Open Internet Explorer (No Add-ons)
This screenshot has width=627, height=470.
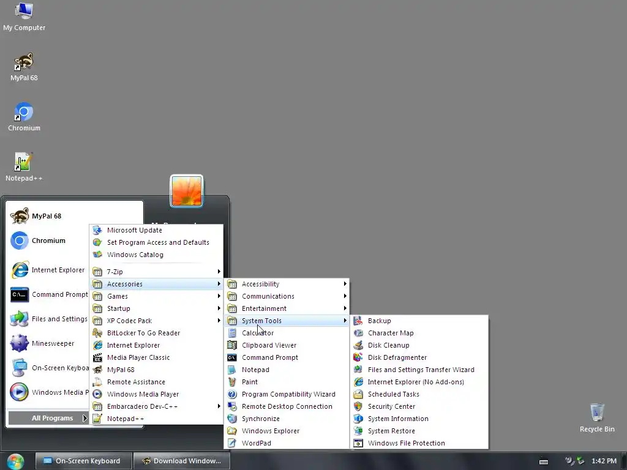[x=419, y=382]
